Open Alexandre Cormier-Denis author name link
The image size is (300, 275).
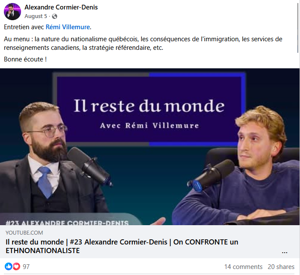[x=61, y=7]
